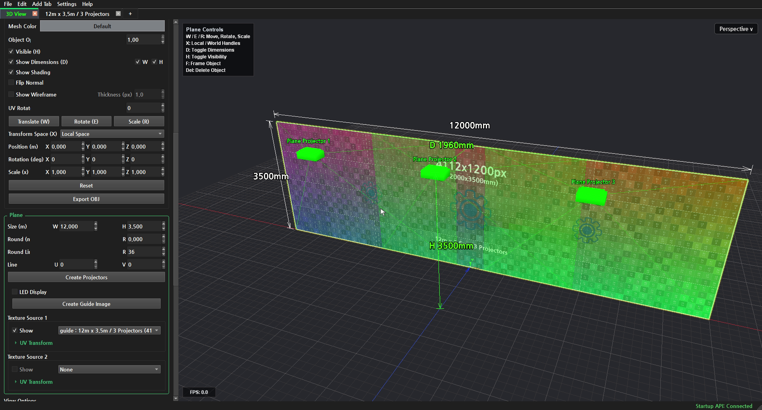The height and width of the screenshot is (410, 762).
Task: Click the Line V field
Action: coord(144,265)
